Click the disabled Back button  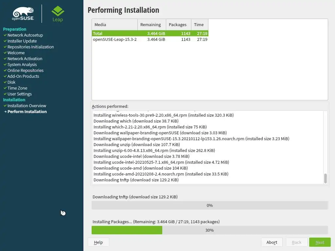click(296, 242)
